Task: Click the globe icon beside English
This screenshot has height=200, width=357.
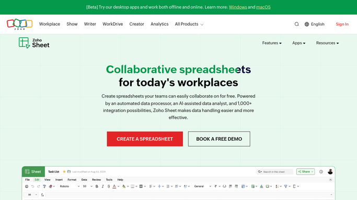Action: click(x=307, y=24)
